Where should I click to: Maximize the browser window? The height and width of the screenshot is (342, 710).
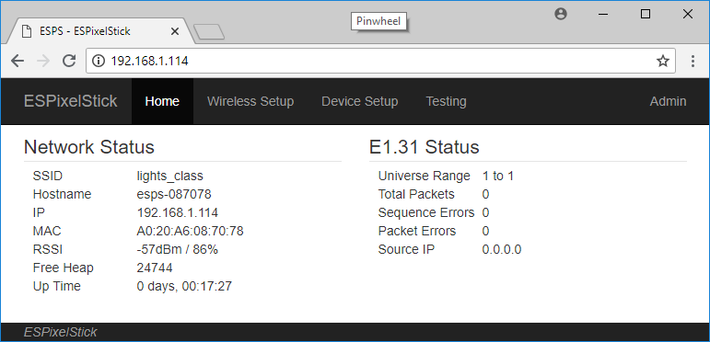(x=646, y=15)
